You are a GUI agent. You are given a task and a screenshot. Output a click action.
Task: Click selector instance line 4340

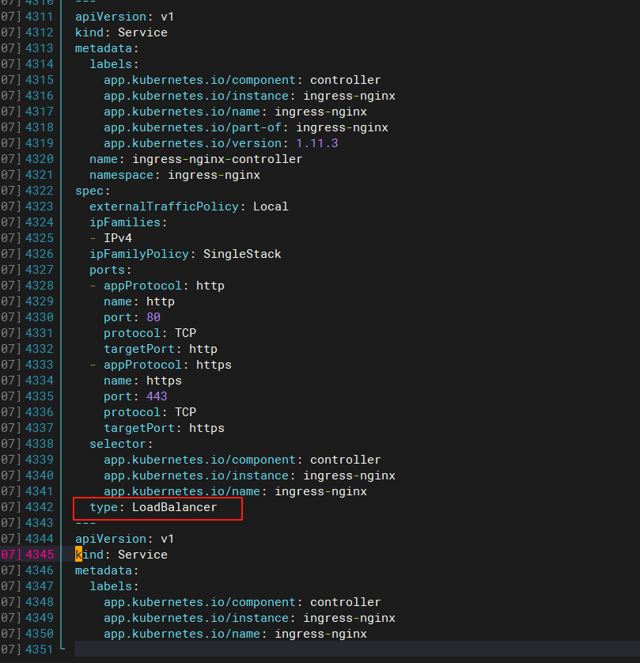tap(249, 475)
